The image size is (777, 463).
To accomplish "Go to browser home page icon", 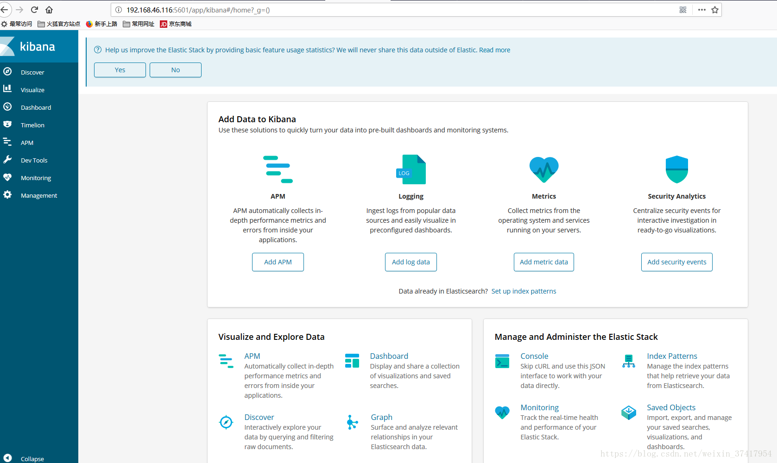I will pos(49,10).
